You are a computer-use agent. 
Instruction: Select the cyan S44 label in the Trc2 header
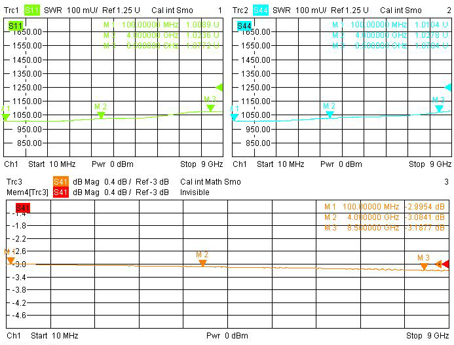261,10
